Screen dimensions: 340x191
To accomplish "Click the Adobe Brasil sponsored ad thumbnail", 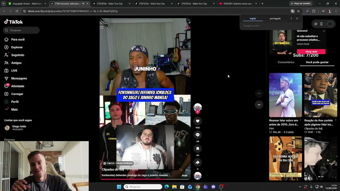I will click(x=282, y=42).
